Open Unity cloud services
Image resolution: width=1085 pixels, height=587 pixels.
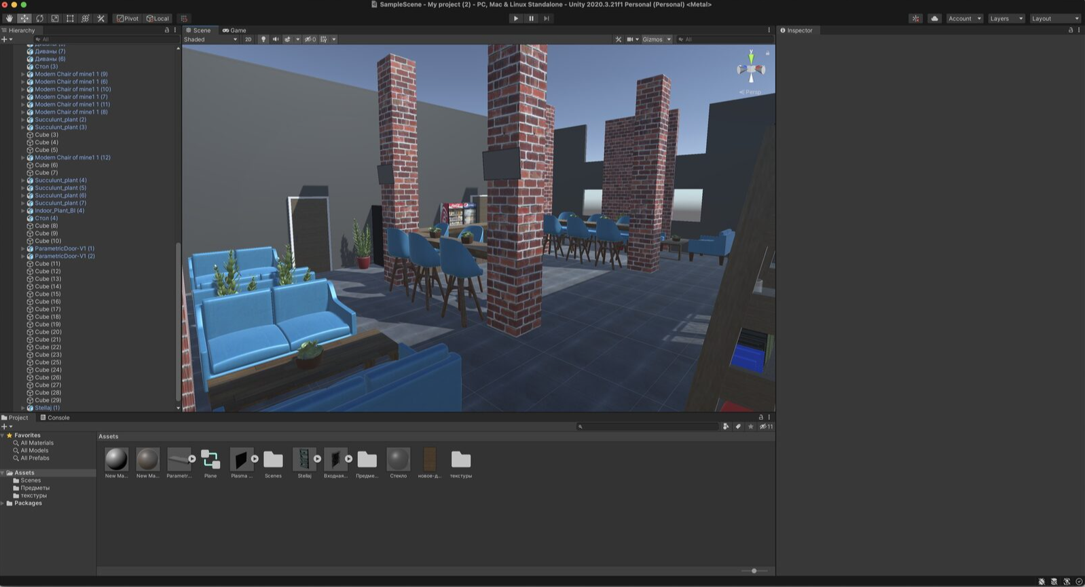click(934, 18)
